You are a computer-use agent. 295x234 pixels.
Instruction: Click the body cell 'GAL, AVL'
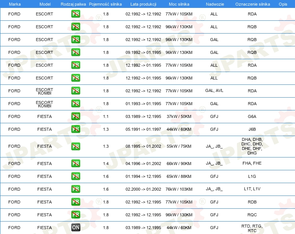coord(214,90)
